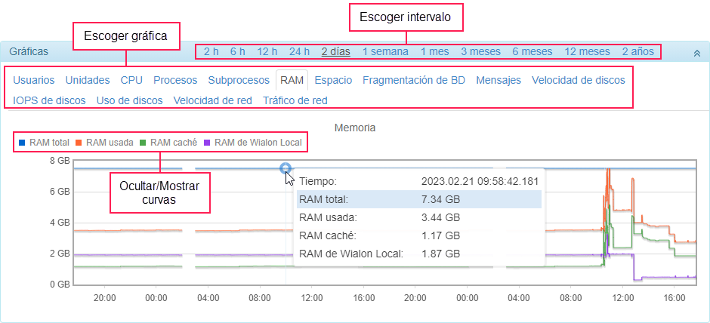Open the Velocidad de discos tab
This screenshot has height=323, width=710.
[x=579, y=80]
